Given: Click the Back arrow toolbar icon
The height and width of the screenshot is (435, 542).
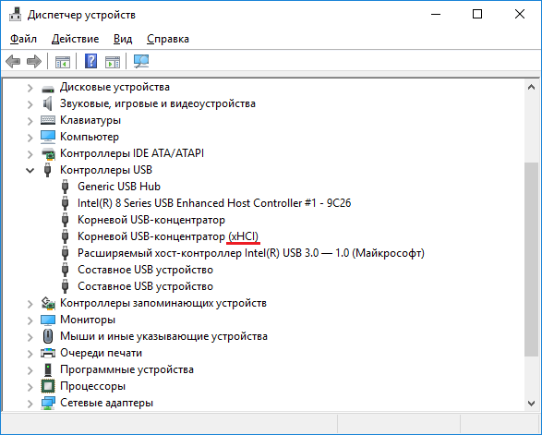Looking at the screenshot, I should pos(13,62).
